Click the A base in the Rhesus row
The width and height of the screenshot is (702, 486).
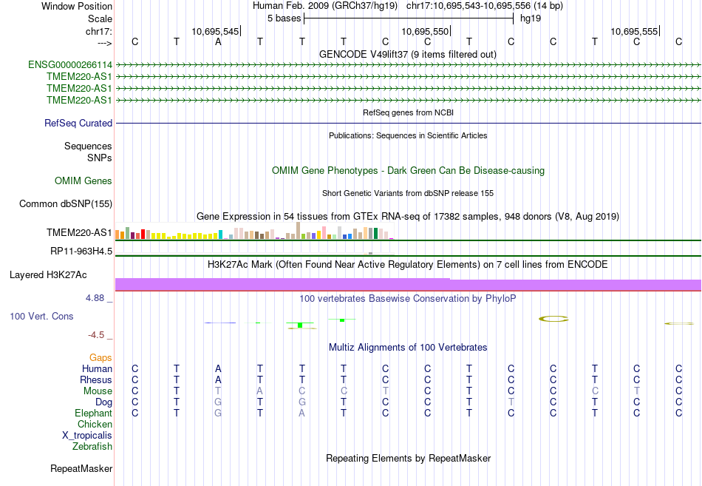(x=218, y=379)
